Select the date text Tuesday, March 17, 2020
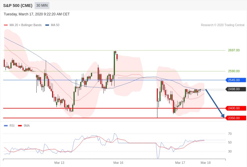 [23, 14]
